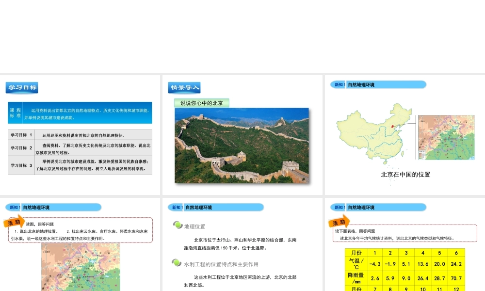This screenshot has height=291, width=485.
Task: Select the 学习目标 3 row label
Action: pos(21,165)
